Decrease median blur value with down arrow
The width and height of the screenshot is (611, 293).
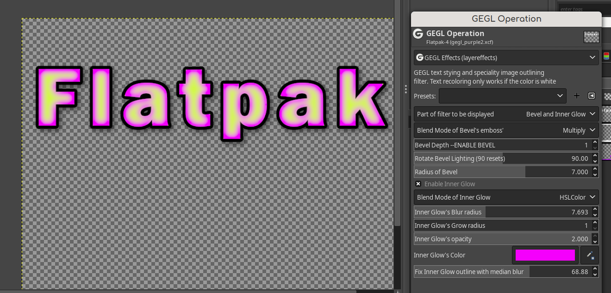pyautogui.click(x=595, y=275)
